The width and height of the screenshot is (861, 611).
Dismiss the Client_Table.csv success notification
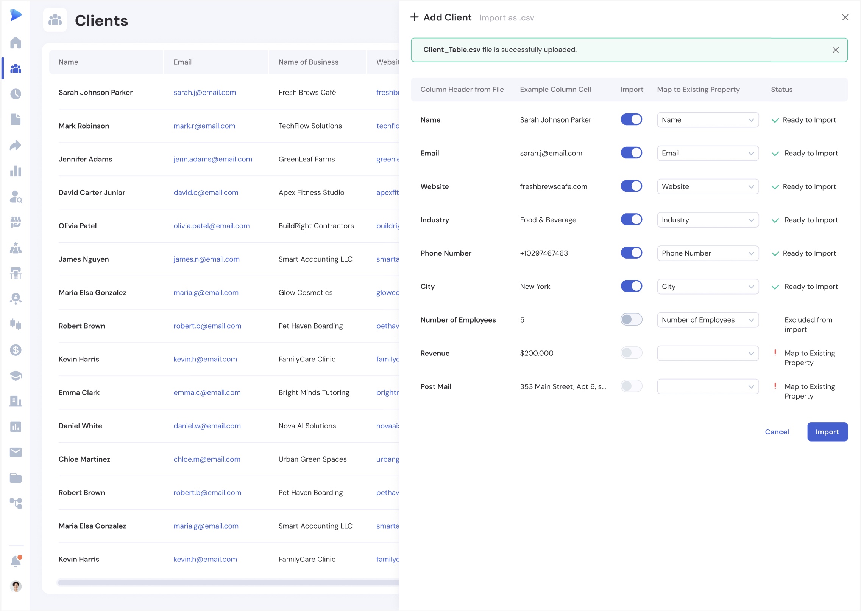(836, 50)
